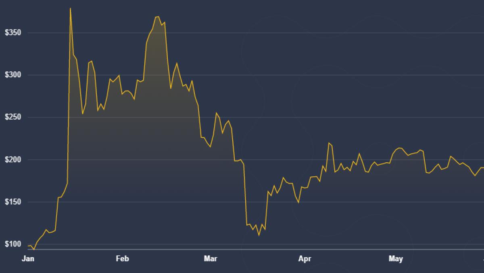
Task: Click the Feb label on the x-axis
Action: (123, 259)
